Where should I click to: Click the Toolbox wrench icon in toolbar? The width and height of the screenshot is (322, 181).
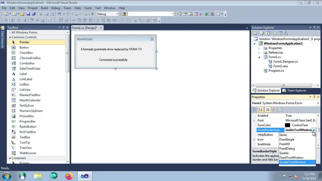point(202,14)
